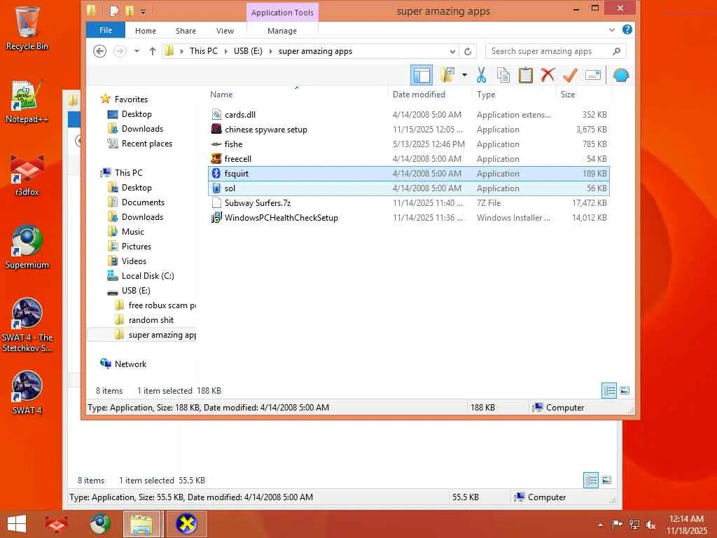Open the File ribbon tab

106,30
